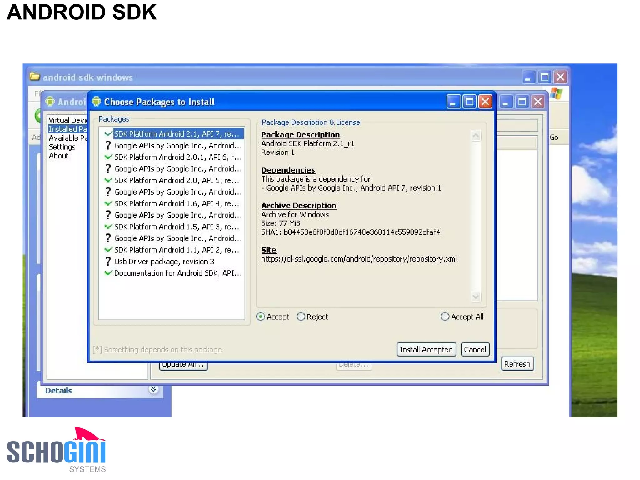This screenshot has width=640, height=480.
Task: Select SDK Platform Android 1.5, API 3 row
Action: point(177,227)
